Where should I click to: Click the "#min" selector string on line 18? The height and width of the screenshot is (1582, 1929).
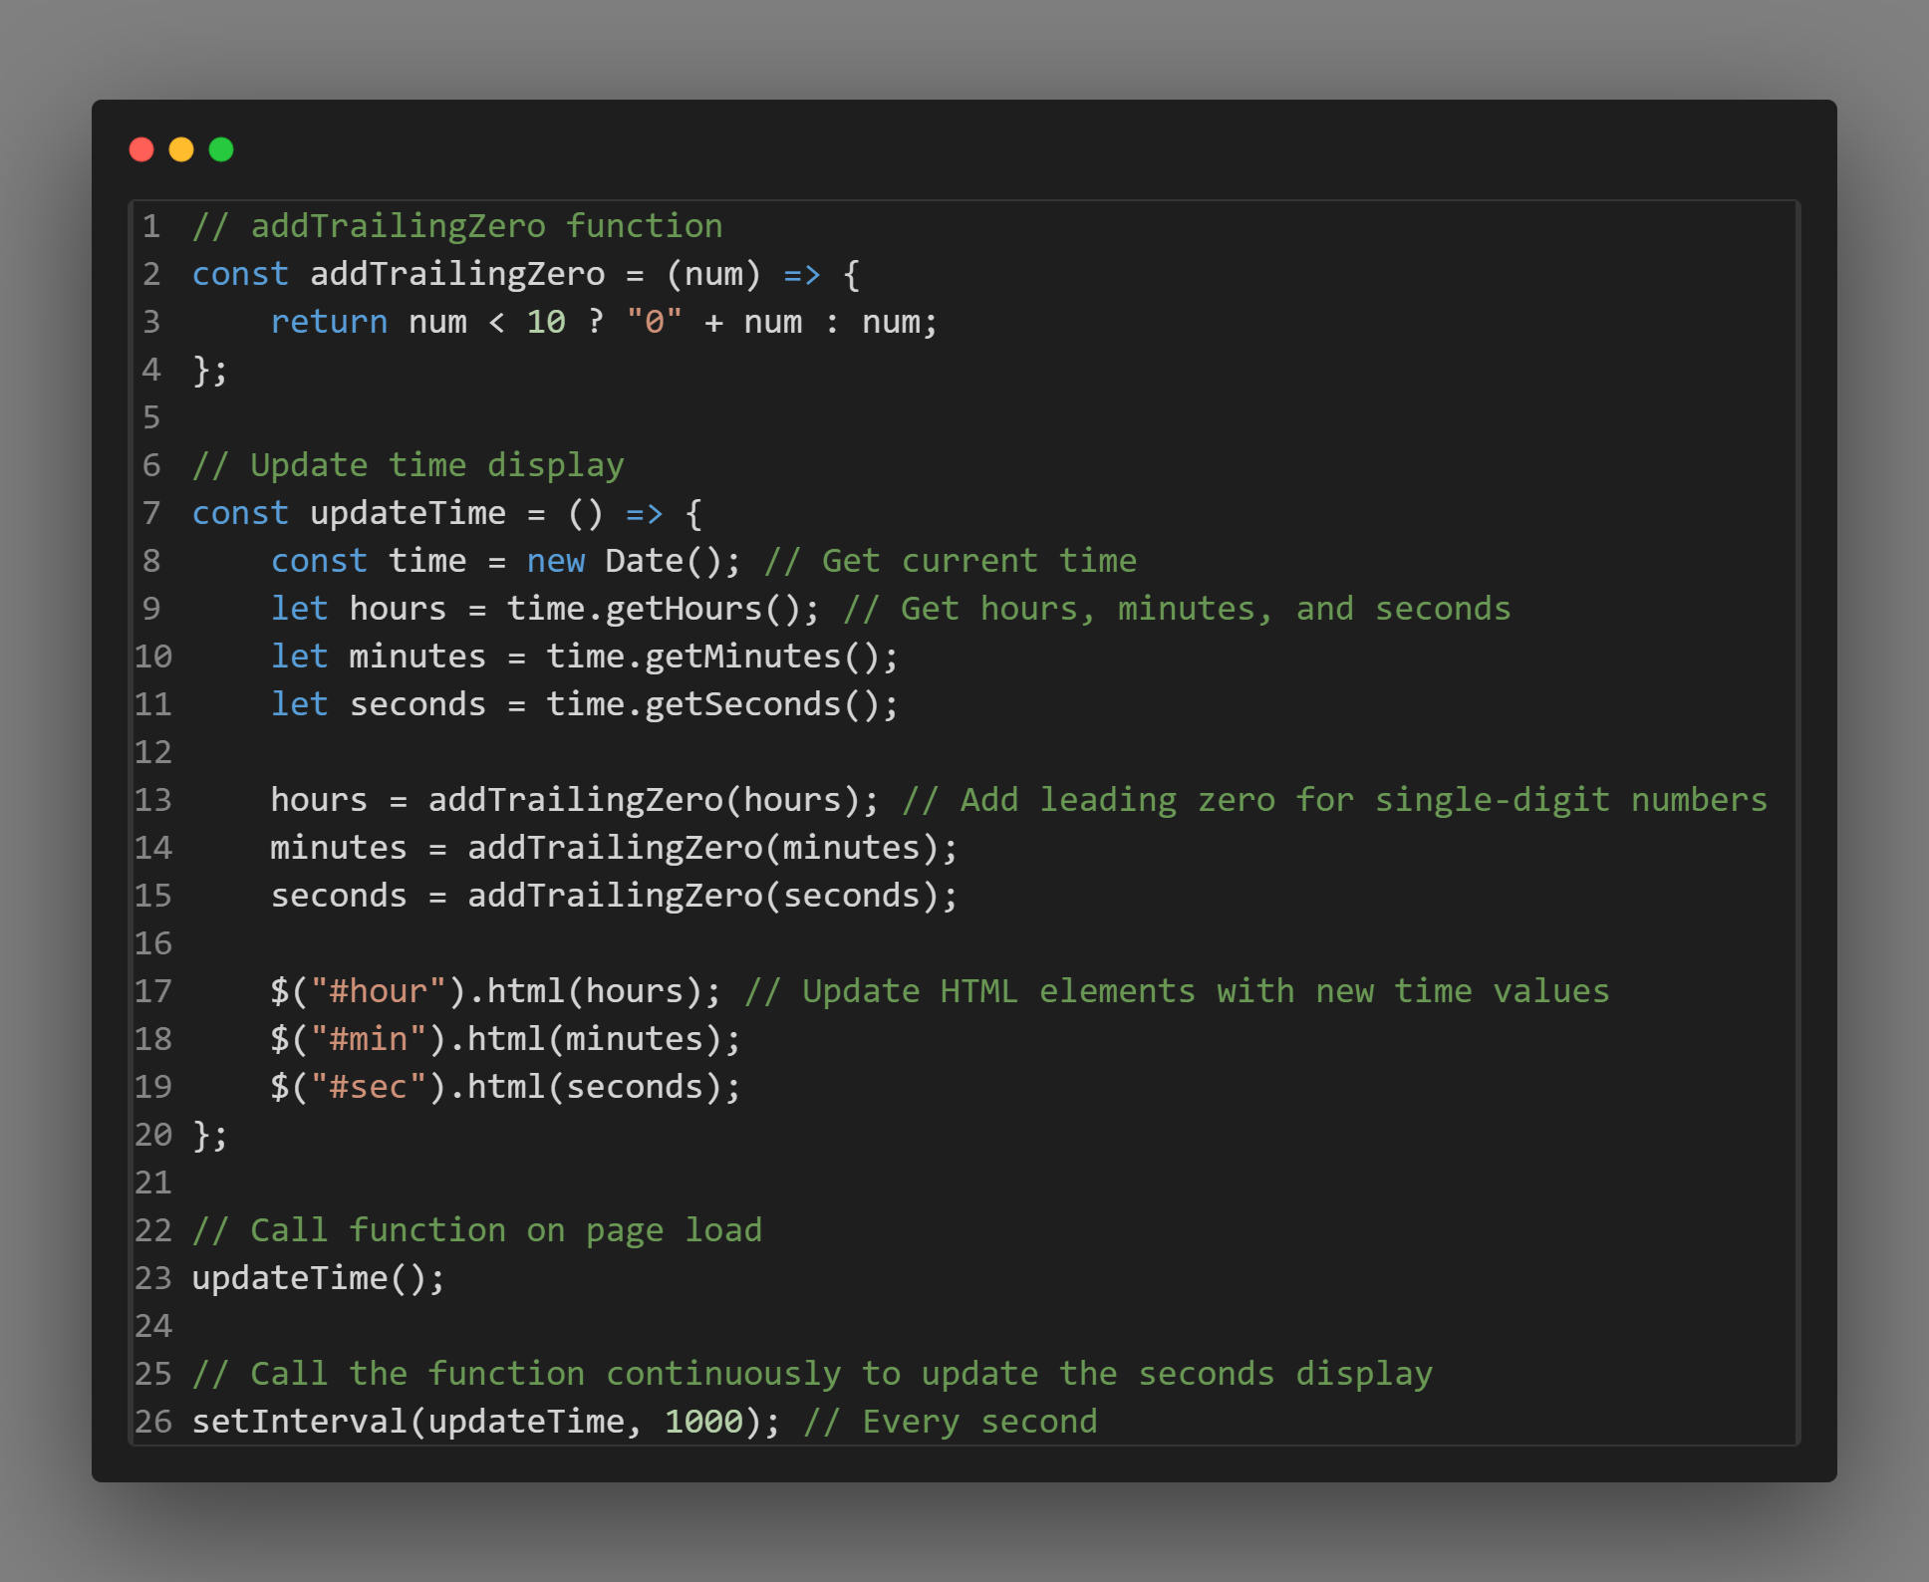click(x=369, y=1039)
